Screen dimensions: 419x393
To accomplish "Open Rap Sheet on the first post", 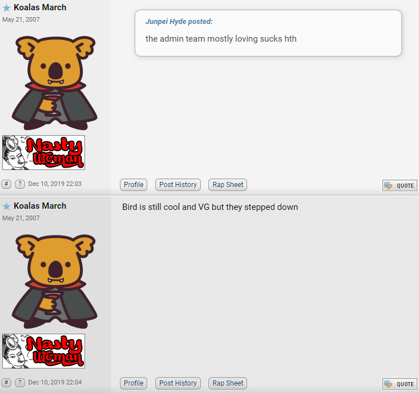I will pos(228,185).
